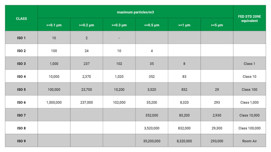Click the CLASS column header
This screenshot has height=152, width=271.
pos(21,18)
